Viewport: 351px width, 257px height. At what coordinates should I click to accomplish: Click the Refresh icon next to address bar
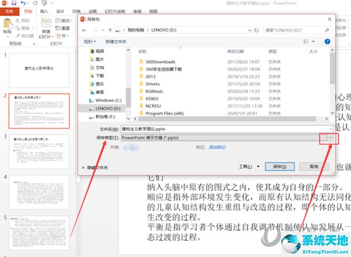coord(256,30)
